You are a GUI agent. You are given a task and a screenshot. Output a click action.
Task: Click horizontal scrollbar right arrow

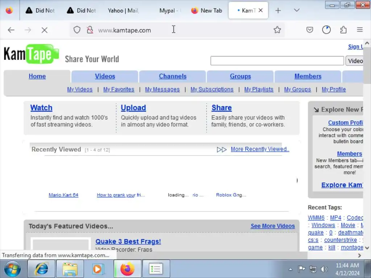click(359, 255)
